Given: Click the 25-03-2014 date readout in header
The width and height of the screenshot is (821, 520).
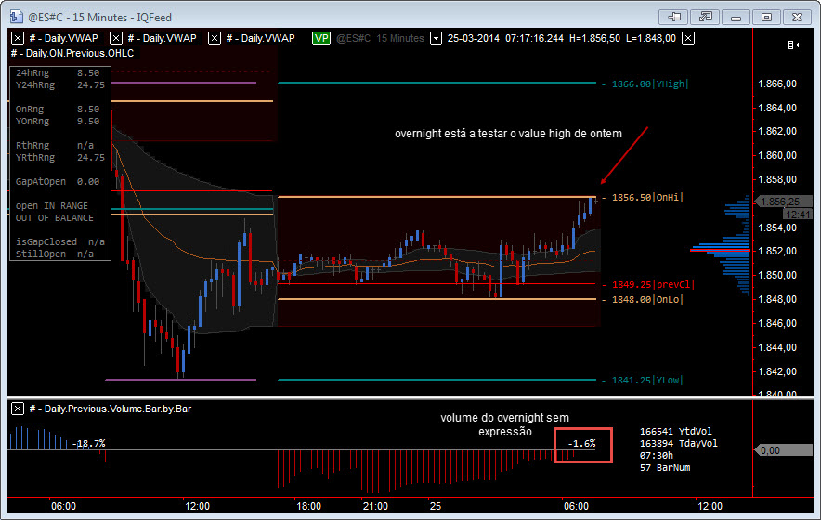Looking at the screenshot, I should tap(474, 38).
